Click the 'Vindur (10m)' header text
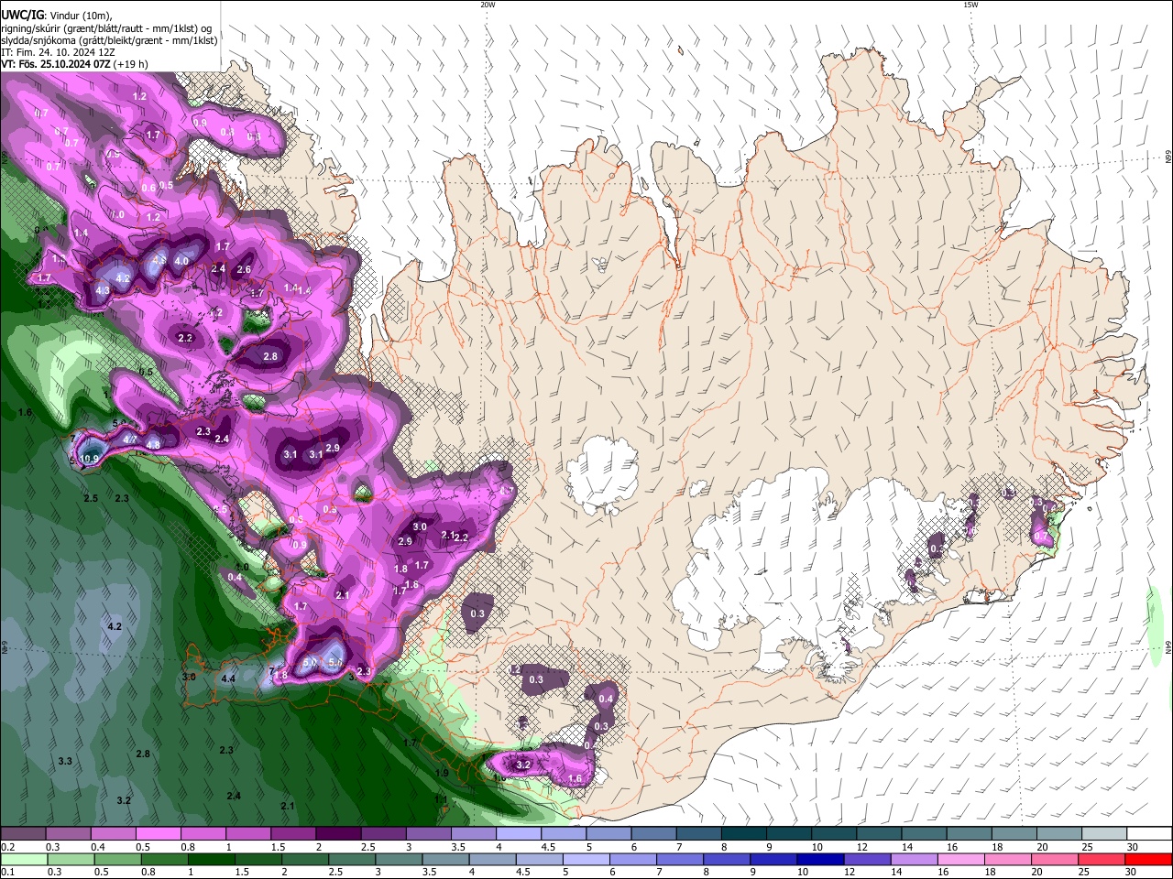 [x=79, y=16]
